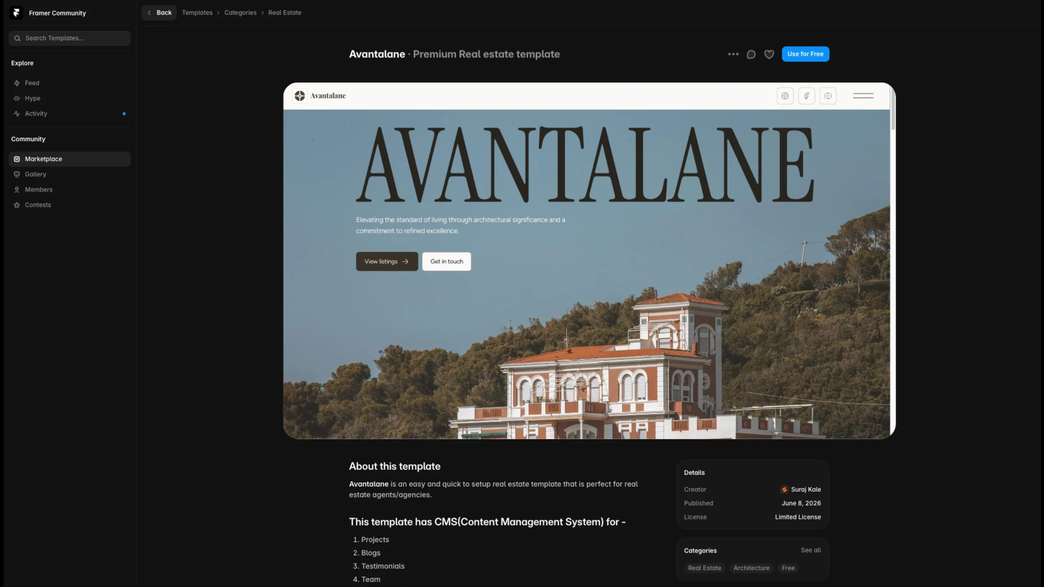Click the Use for Free button

point(805,54)
